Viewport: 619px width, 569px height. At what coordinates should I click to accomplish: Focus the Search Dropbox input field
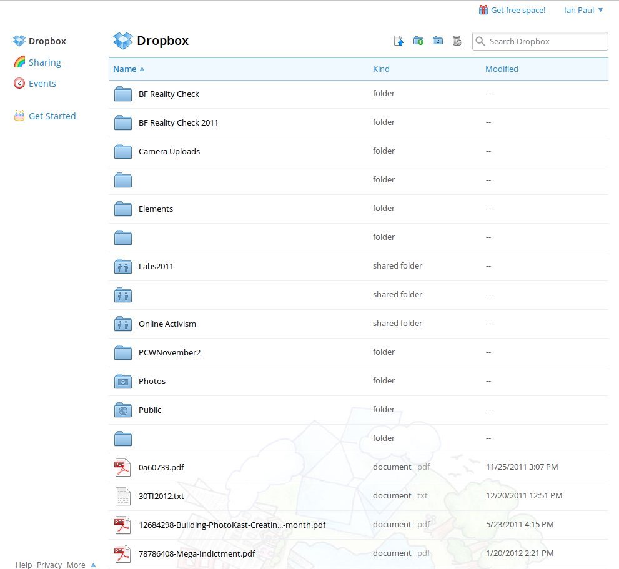(540, 41)
